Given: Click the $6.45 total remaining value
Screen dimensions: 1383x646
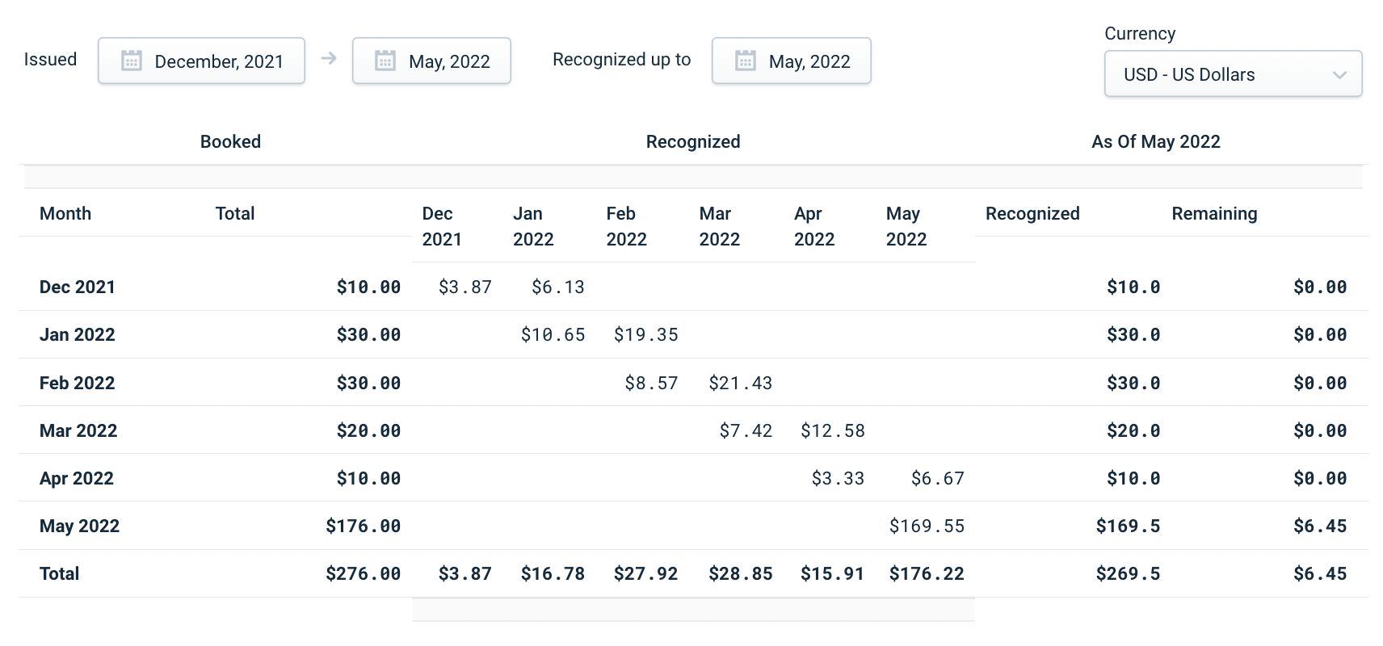Looking at the screenshot, I should pyautogui.click(x=1322, y=573).
